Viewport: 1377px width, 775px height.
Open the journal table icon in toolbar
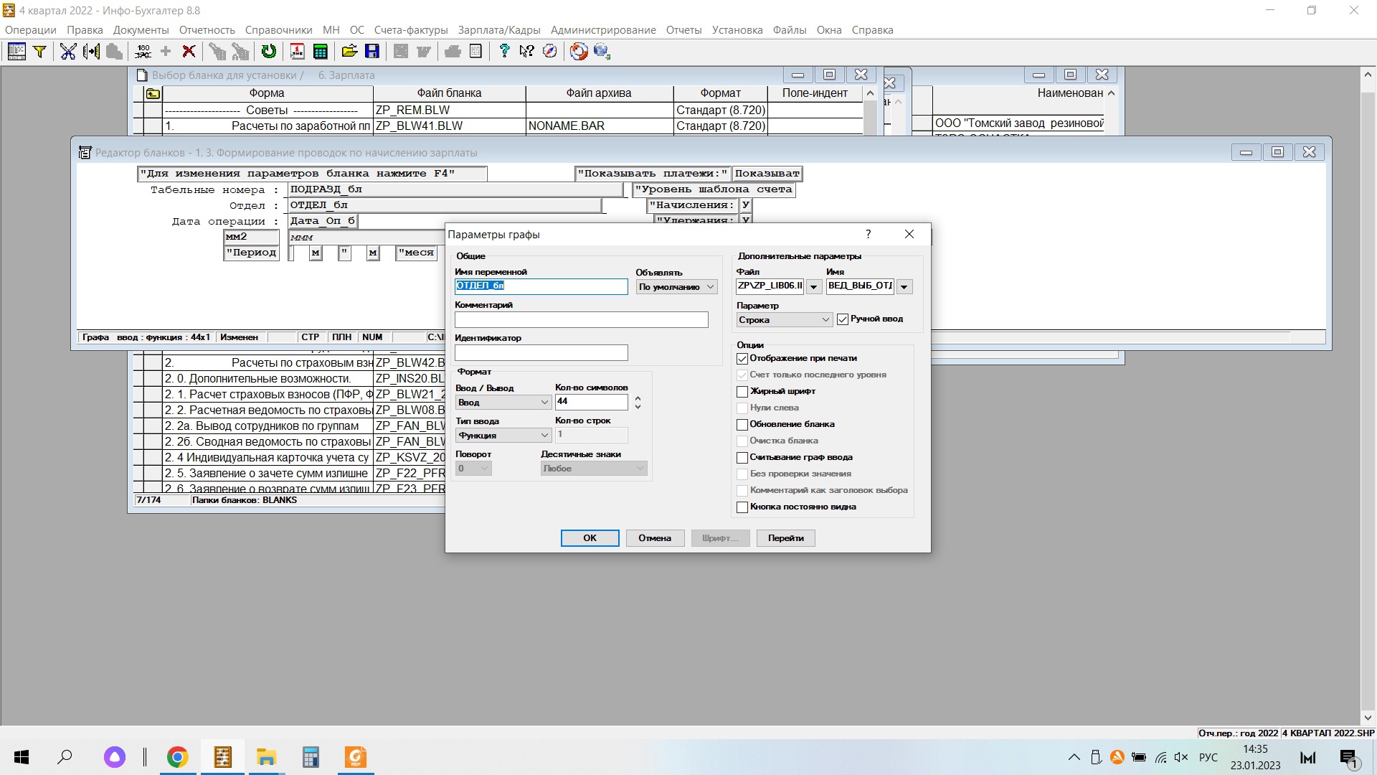16,51
